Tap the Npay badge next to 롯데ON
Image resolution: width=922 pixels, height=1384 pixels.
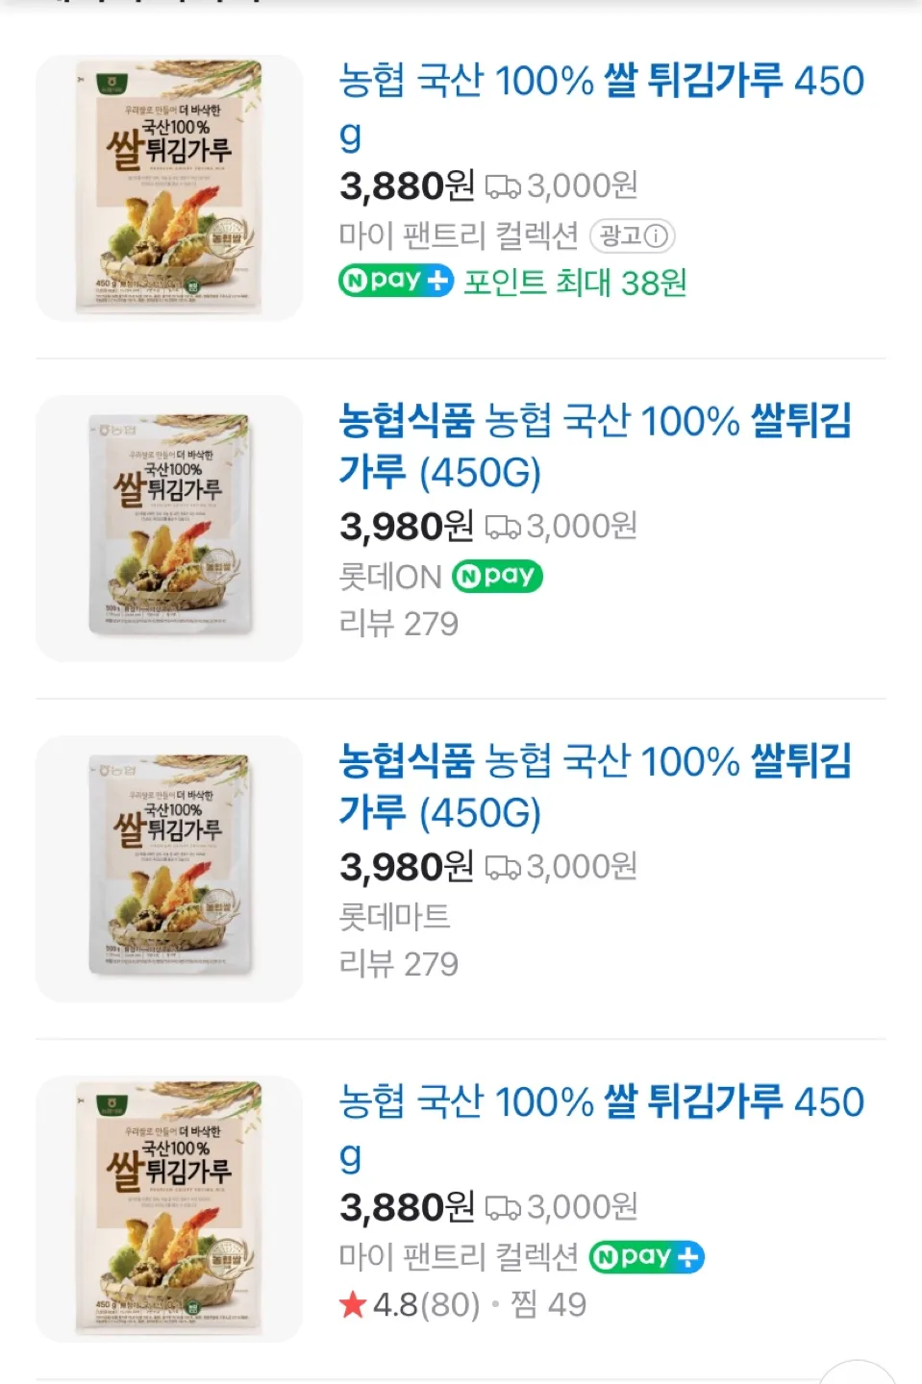497,576
